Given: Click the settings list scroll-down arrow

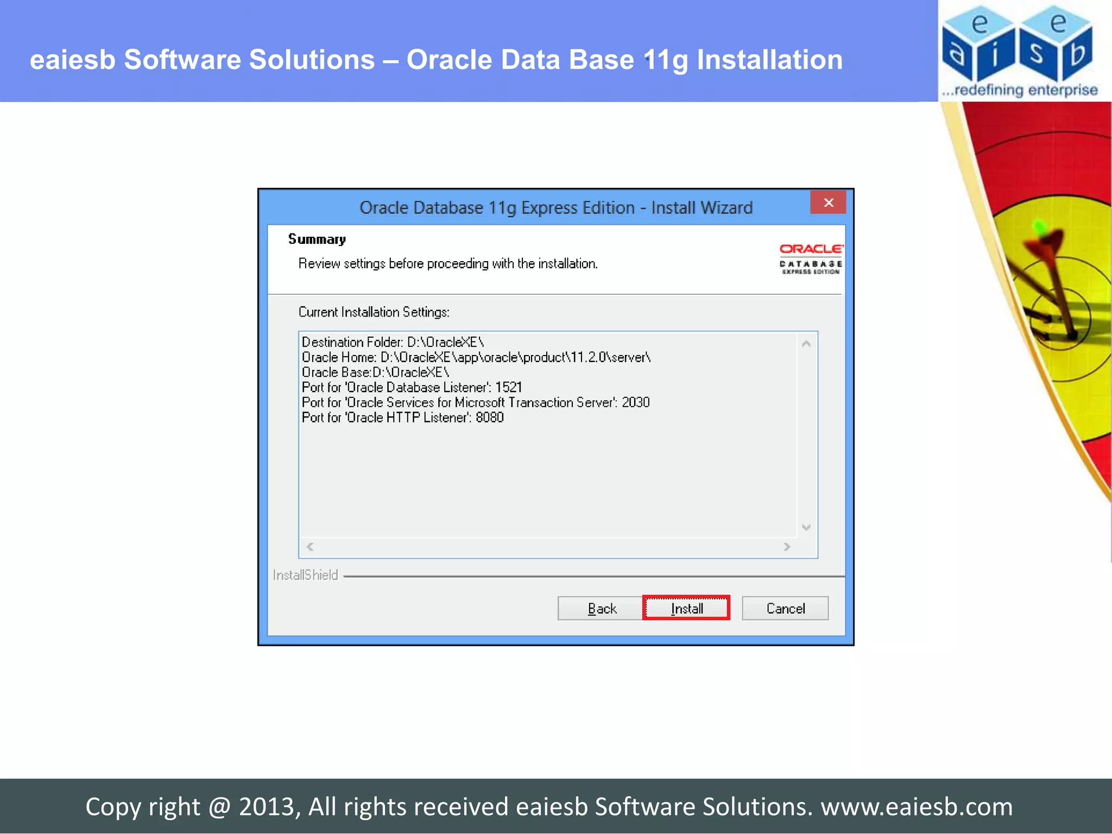Looking at the screenshot, I should tap(806, 527).
